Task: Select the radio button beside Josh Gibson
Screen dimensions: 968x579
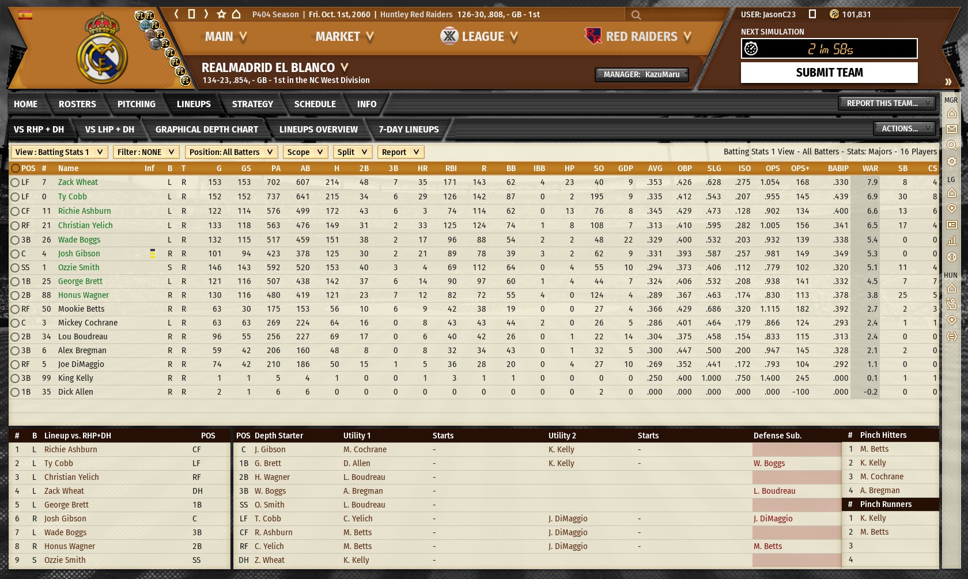Action: click(15, 253)
